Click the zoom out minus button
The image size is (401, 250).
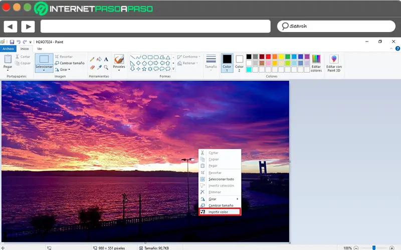[356, 248]
